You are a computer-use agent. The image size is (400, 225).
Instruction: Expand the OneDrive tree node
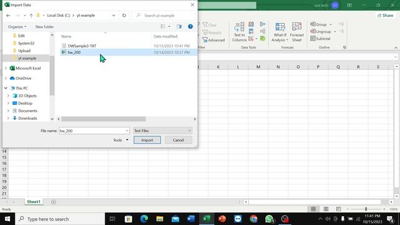[6, 78]
